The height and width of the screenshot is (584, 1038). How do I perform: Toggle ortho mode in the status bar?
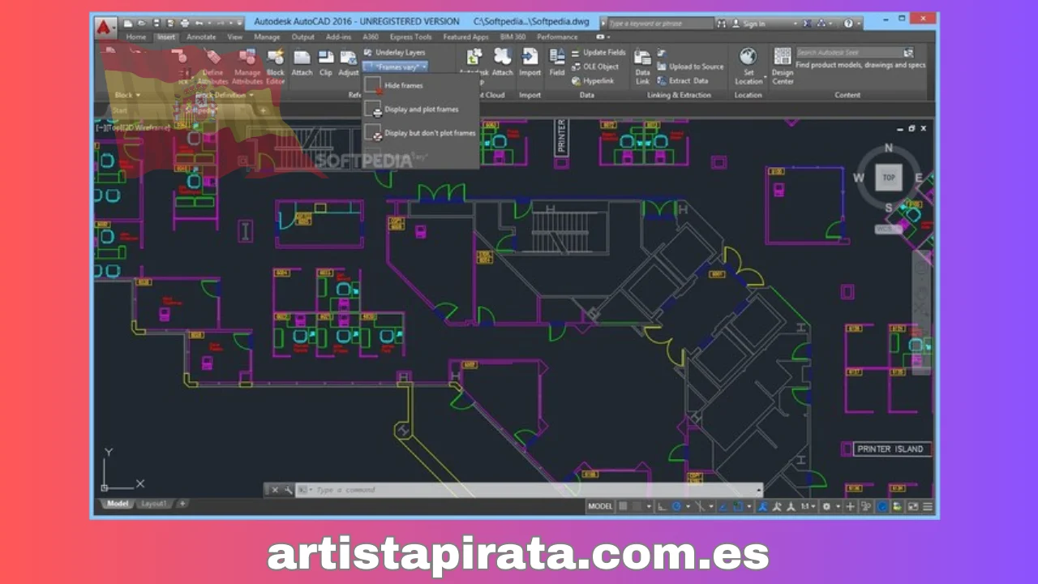662,507
